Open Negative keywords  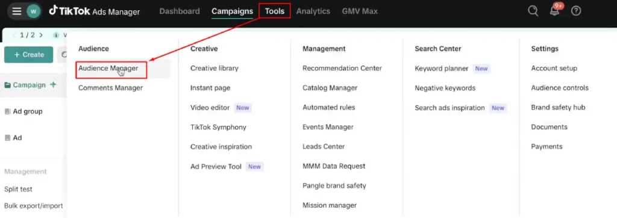click(x=445, y=88)
